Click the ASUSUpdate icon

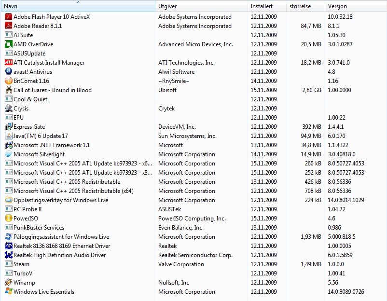(x=8, y=53)
